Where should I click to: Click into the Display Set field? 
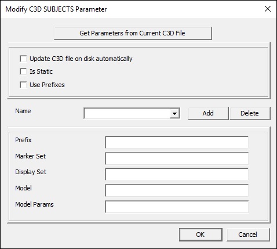tap(177, 174)
